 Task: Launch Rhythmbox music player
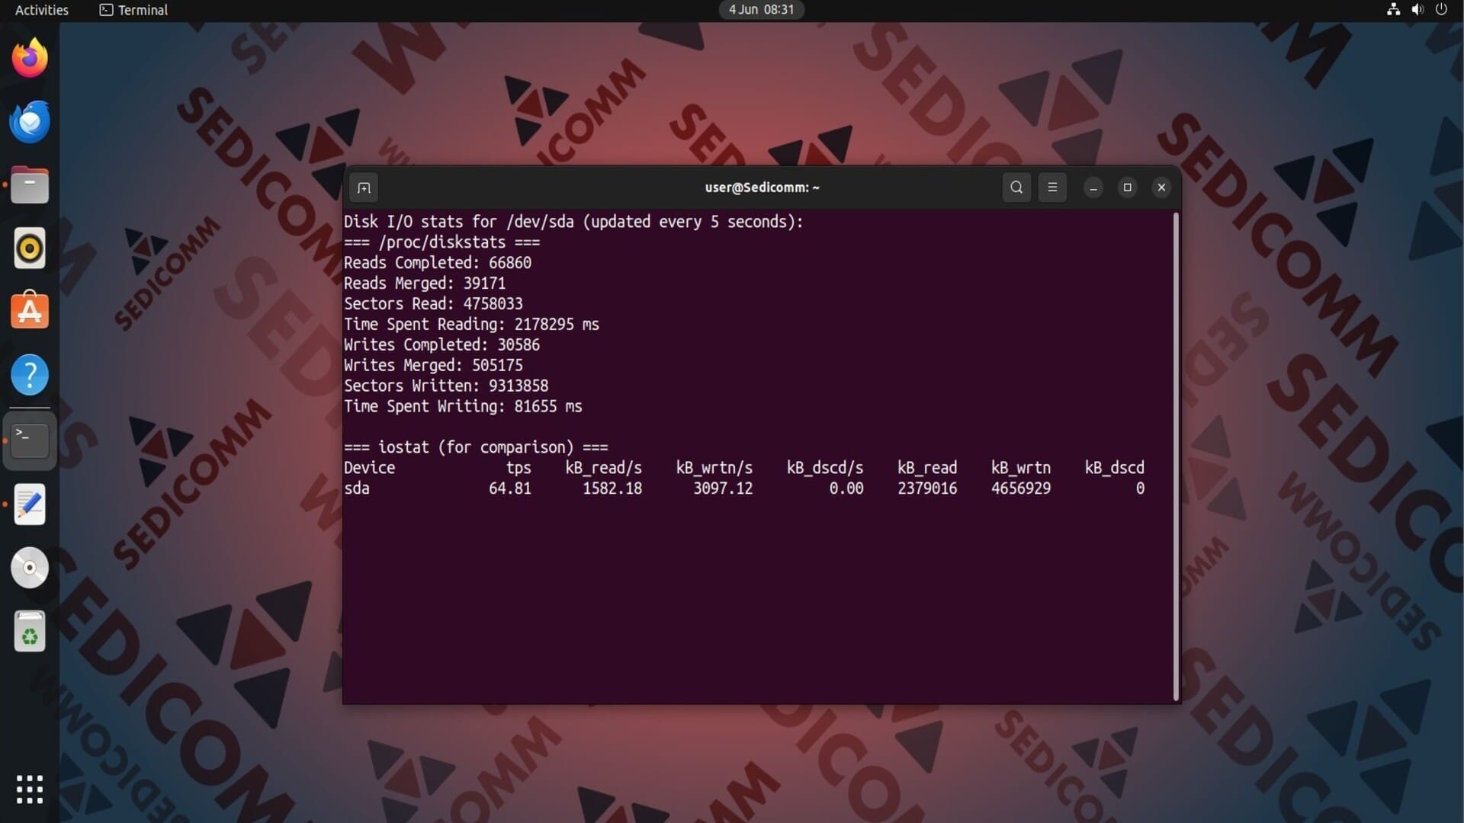pyautogui.click(x=30, y=248)
